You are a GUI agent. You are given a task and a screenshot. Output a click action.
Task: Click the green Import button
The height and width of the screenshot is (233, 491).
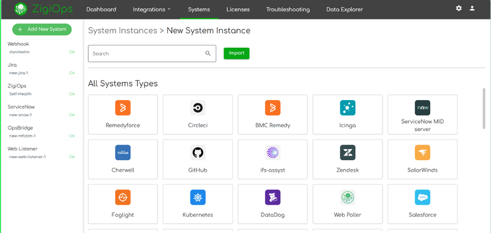[236, 54]
